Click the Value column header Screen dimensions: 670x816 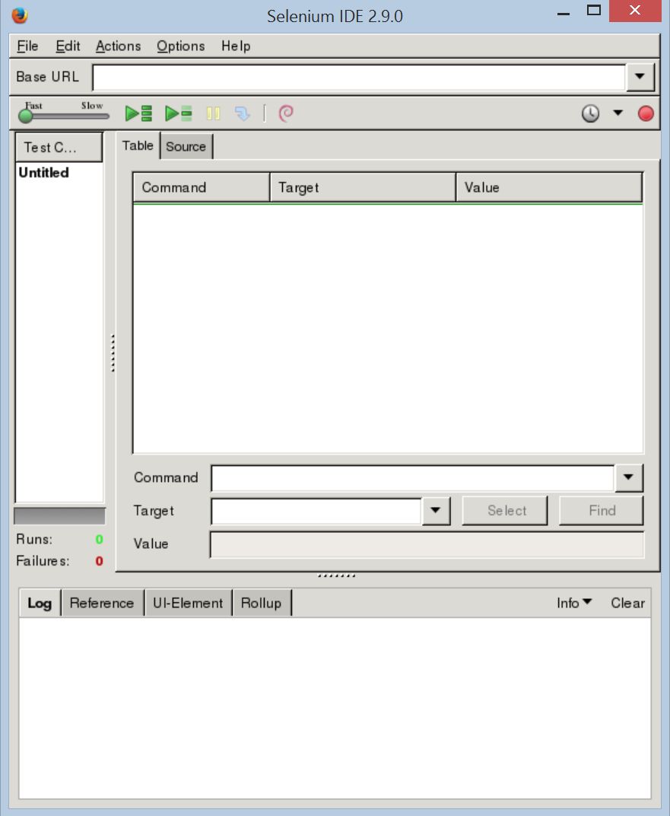point(549,187)
